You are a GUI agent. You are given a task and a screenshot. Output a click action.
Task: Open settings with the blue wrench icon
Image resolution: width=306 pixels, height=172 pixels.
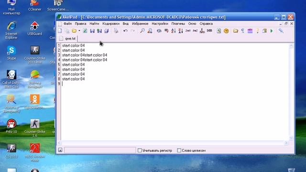(281, 31)
